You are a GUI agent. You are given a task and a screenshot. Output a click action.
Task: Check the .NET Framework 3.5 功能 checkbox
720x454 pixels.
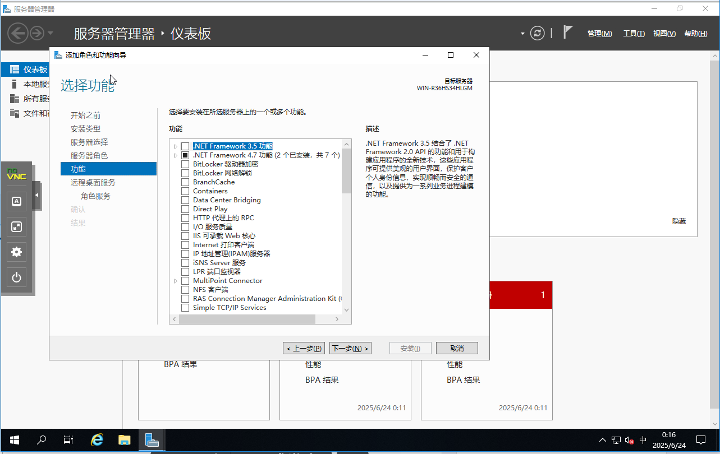185,146
